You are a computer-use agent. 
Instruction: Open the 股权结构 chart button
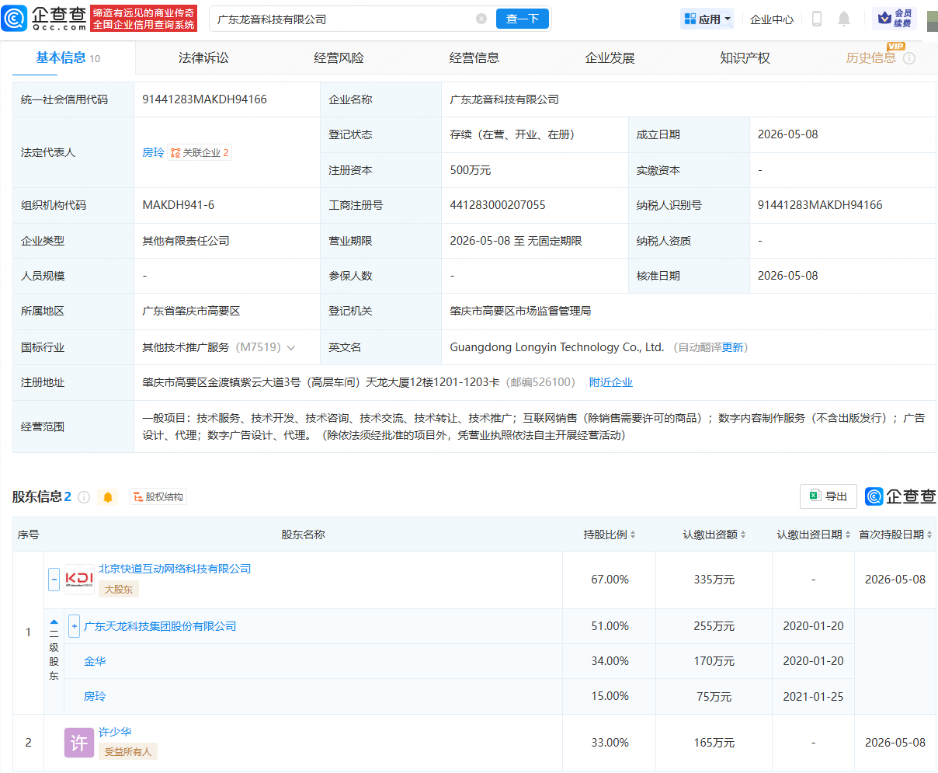point(158,497)
